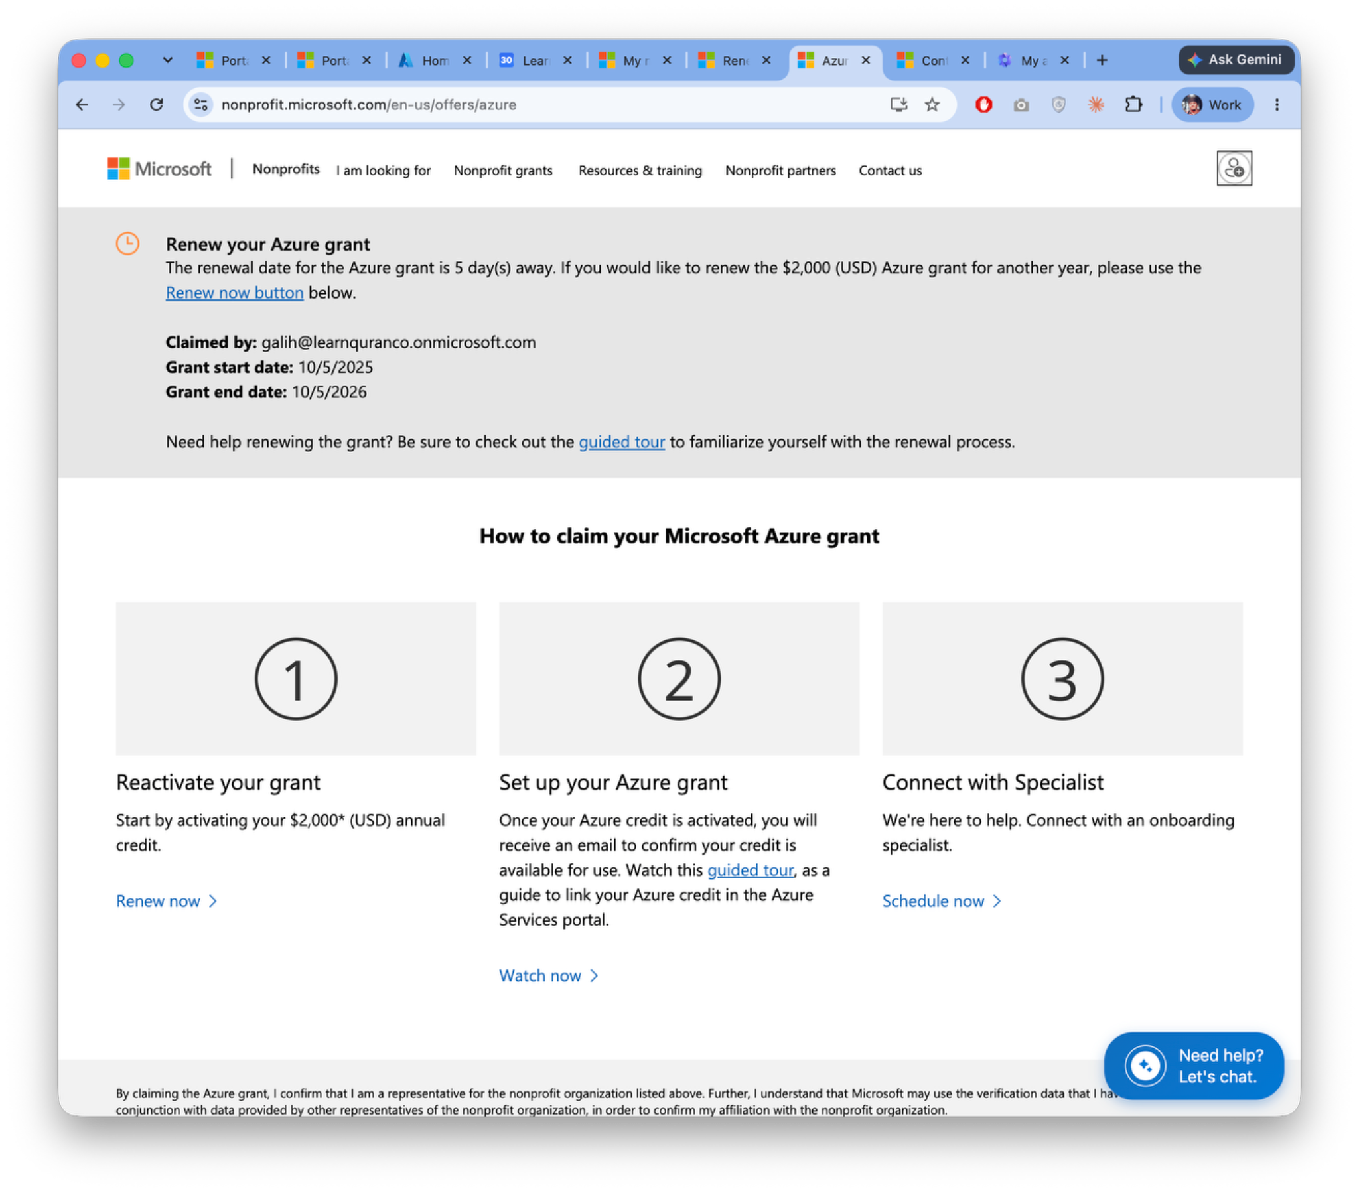This screenshot has width=1359, height=1193.
Task: Switch to the Home Azure tab
Action: [x=435, y=60]
